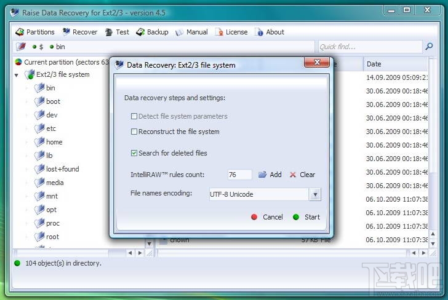
Task: Click file list scroll down arrow
Action: coord(433,244)
